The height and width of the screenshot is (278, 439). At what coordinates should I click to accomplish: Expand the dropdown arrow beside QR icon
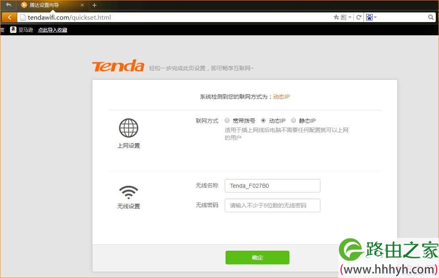tap(350, 17)
